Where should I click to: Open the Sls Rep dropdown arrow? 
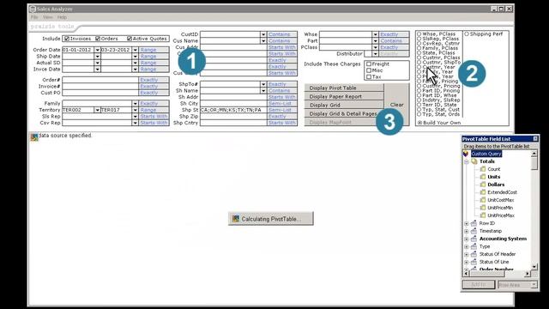(x=136, y=117)
